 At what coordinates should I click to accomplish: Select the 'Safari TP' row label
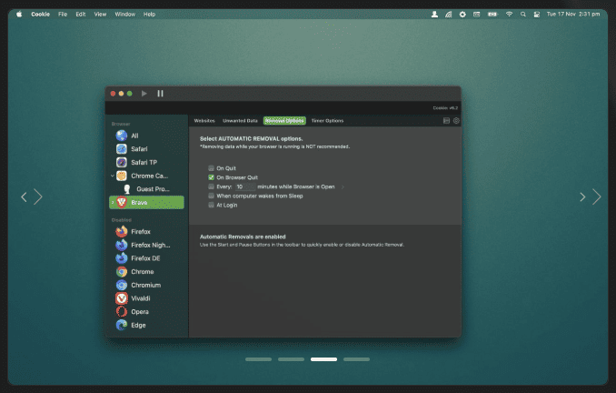144,163
